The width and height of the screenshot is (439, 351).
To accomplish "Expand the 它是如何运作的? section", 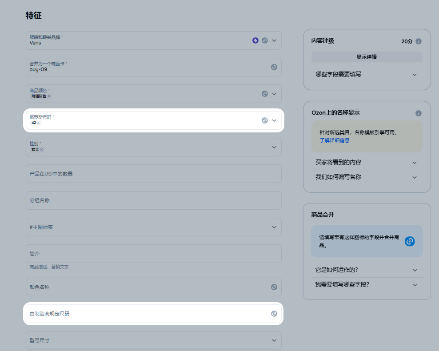I will 415,270.
